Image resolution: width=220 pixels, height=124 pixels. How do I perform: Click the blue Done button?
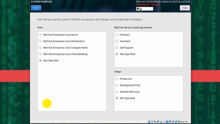[36, 8]
